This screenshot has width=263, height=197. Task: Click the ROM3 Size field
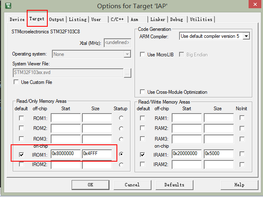pyautogui.click(x=97, y=139)
